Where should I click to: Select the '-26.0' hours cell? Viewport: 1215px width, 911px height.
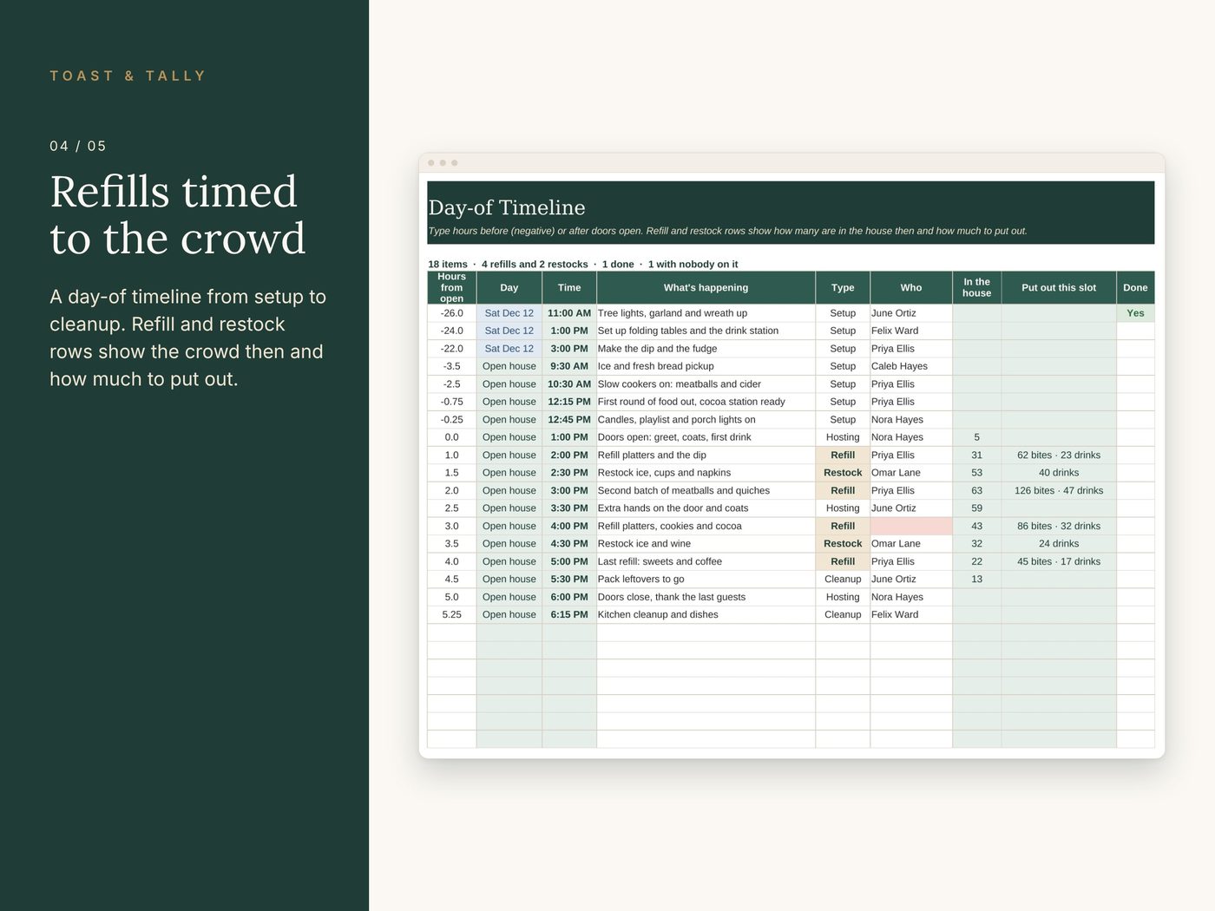coord(451,313)
